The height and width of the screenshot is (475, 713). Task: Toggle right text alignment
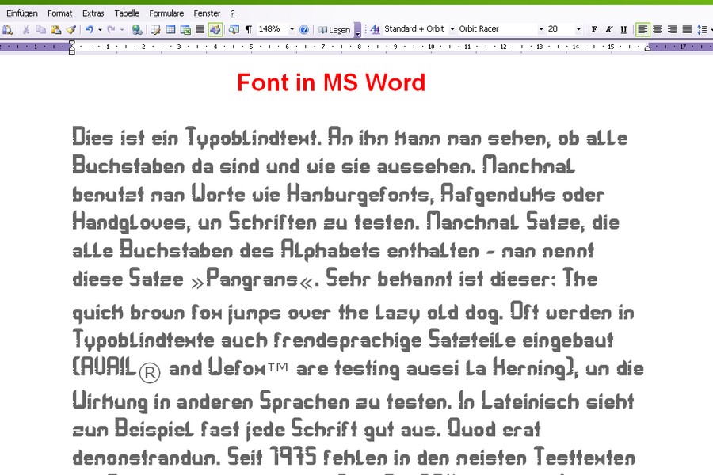point(672,30)
